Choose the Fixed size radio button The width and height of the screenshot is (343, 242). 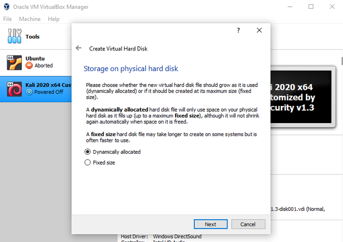click(87, 163)
